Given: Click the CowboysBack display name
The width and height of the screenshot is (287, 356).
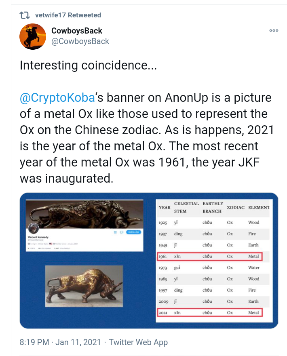Looking at the screenshot, I should click(x=77, y=31).
